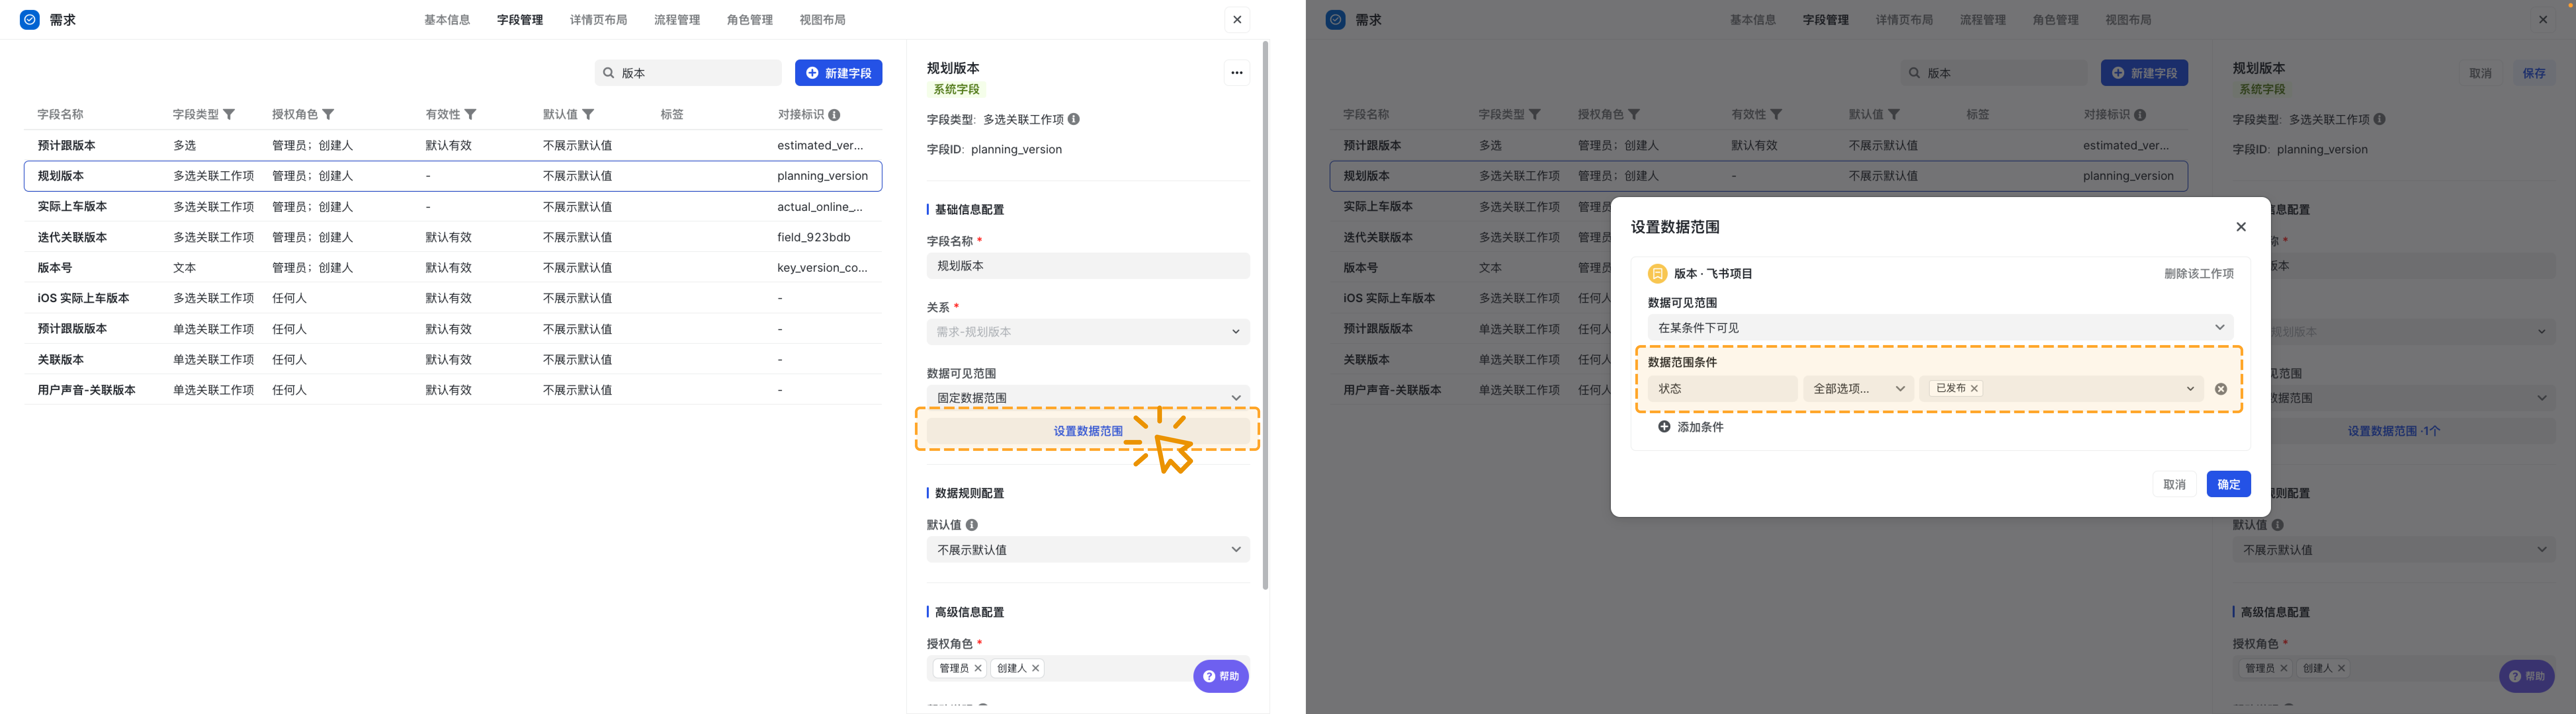Click the vertical scrollbar of the left detail panel
Screen dimensions: 2576x714
click(x=1265, y=315)
